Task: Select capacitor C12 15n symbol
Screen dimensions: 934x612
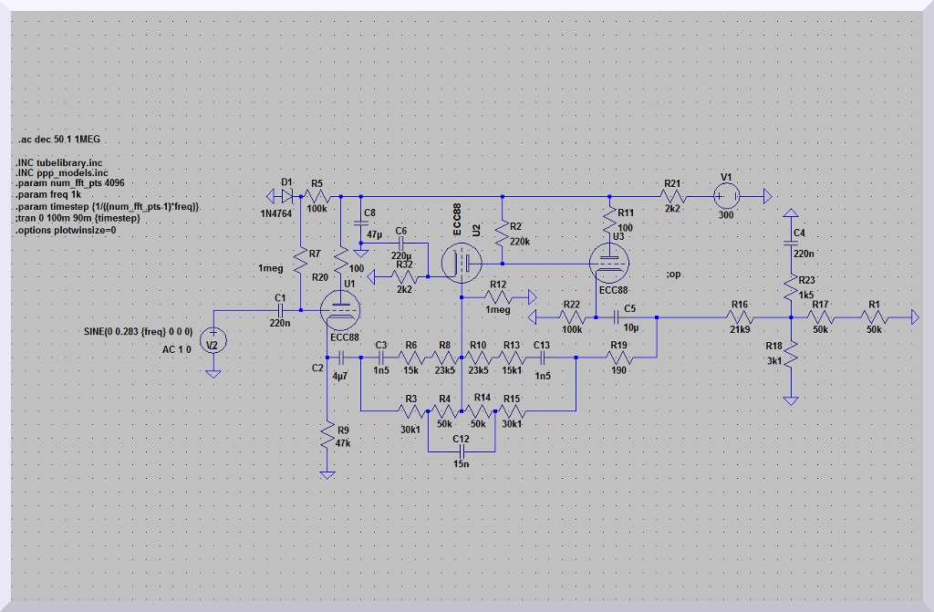Action: click(x=462, y=451)
